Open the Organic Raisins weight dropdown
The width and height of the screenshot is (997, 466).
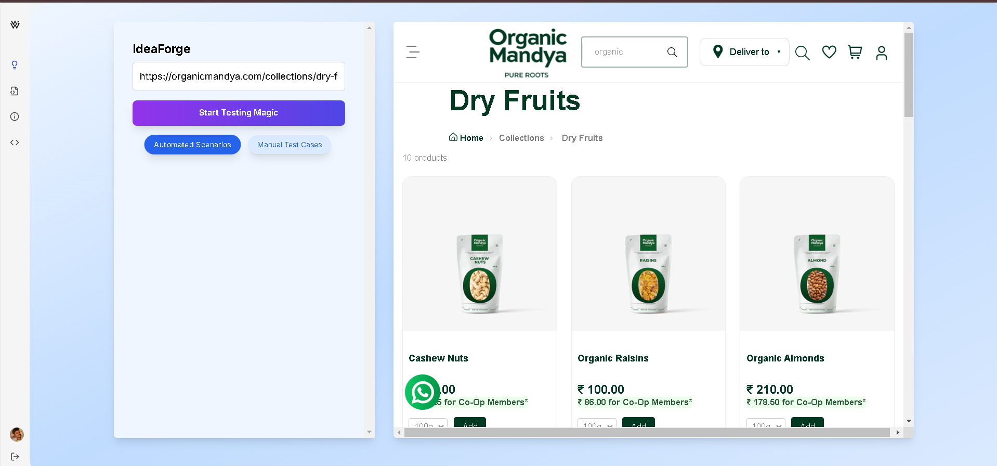[597, 423]
